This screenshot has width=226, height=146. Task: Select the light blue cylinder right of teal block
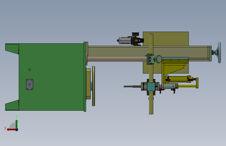(169, 87)
